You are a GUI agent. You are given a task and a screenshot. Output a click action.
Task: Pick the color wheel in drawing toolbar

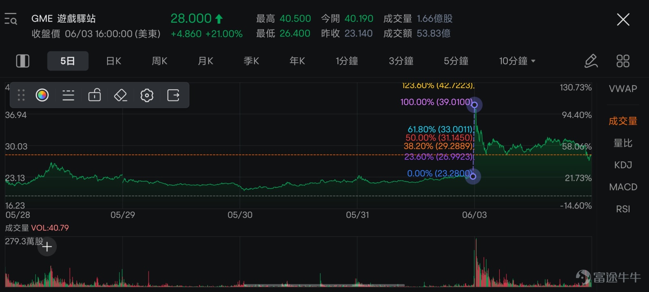[x=42, y=95]
